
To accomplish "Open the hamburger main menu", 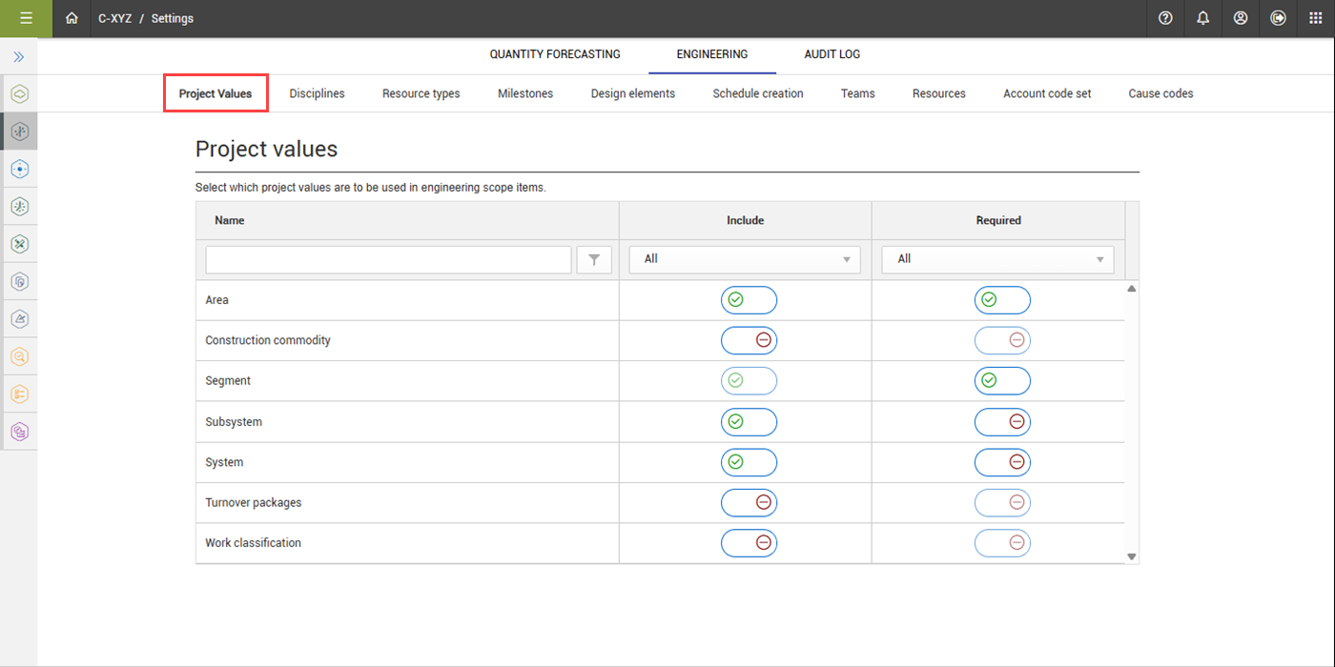I will pyautogui.click(x=26, y=18).
